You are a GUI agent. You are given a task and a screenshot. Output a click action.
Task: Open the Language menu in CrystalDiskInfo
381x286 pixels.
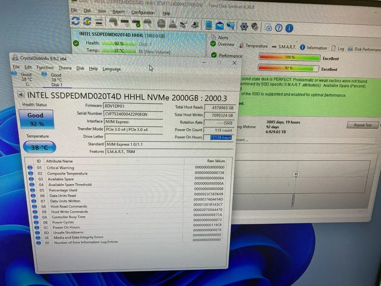(111, 69)
